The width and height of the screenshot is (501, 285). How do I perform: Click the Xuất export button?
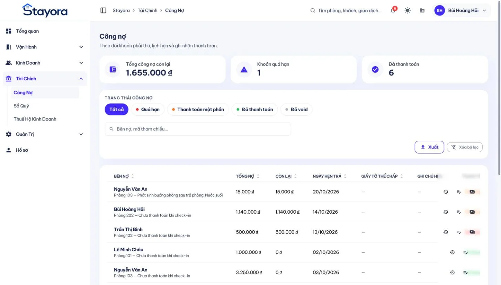tap(429, 147)
